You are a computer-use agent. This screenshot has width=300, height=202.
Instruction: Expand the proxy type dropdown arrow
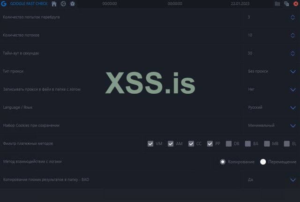(293, 72)
